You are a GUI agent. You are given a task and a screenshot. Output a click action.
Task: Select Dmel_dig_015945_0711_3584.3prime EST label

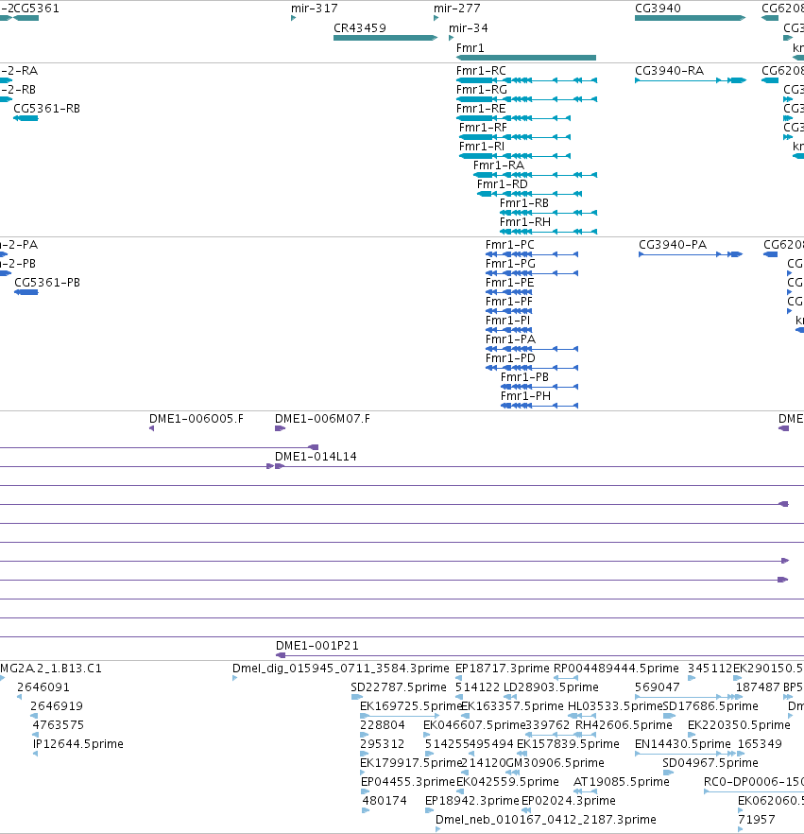(341, 668)
